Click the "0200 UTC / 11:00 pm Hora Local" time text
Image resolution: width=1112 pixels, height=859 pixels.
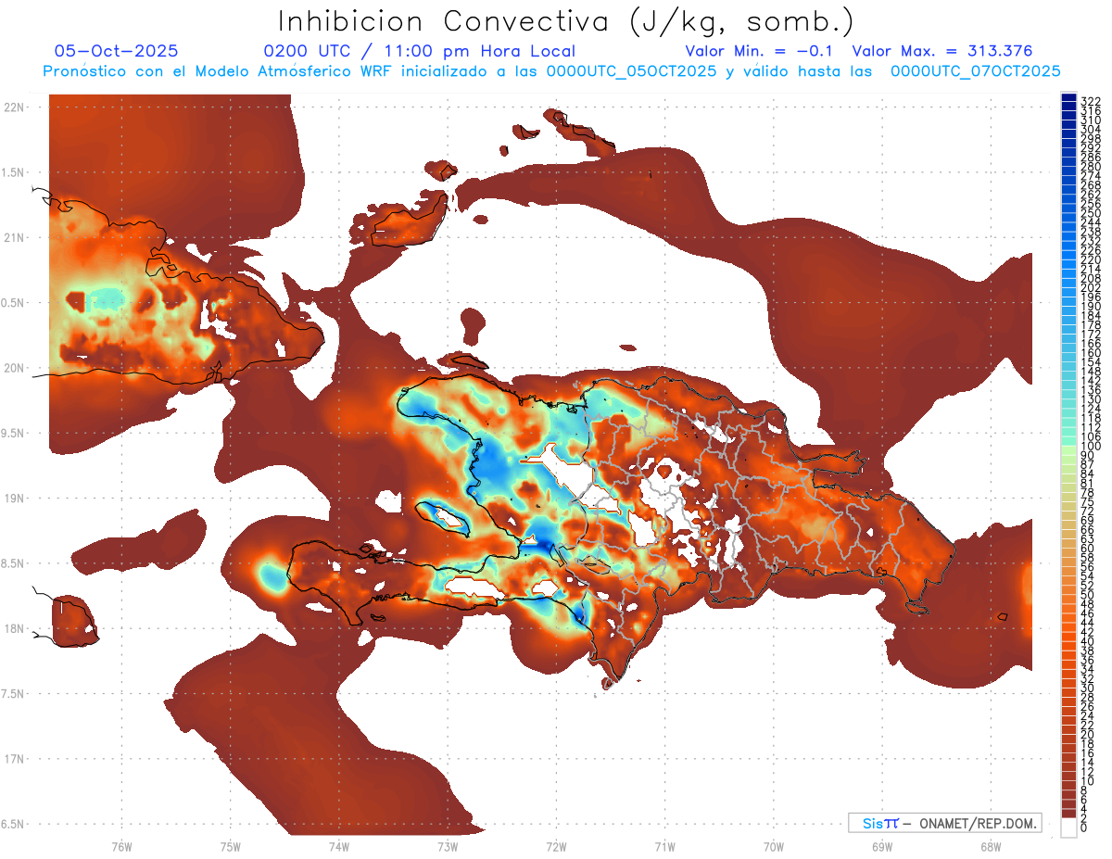coord(420,52)
